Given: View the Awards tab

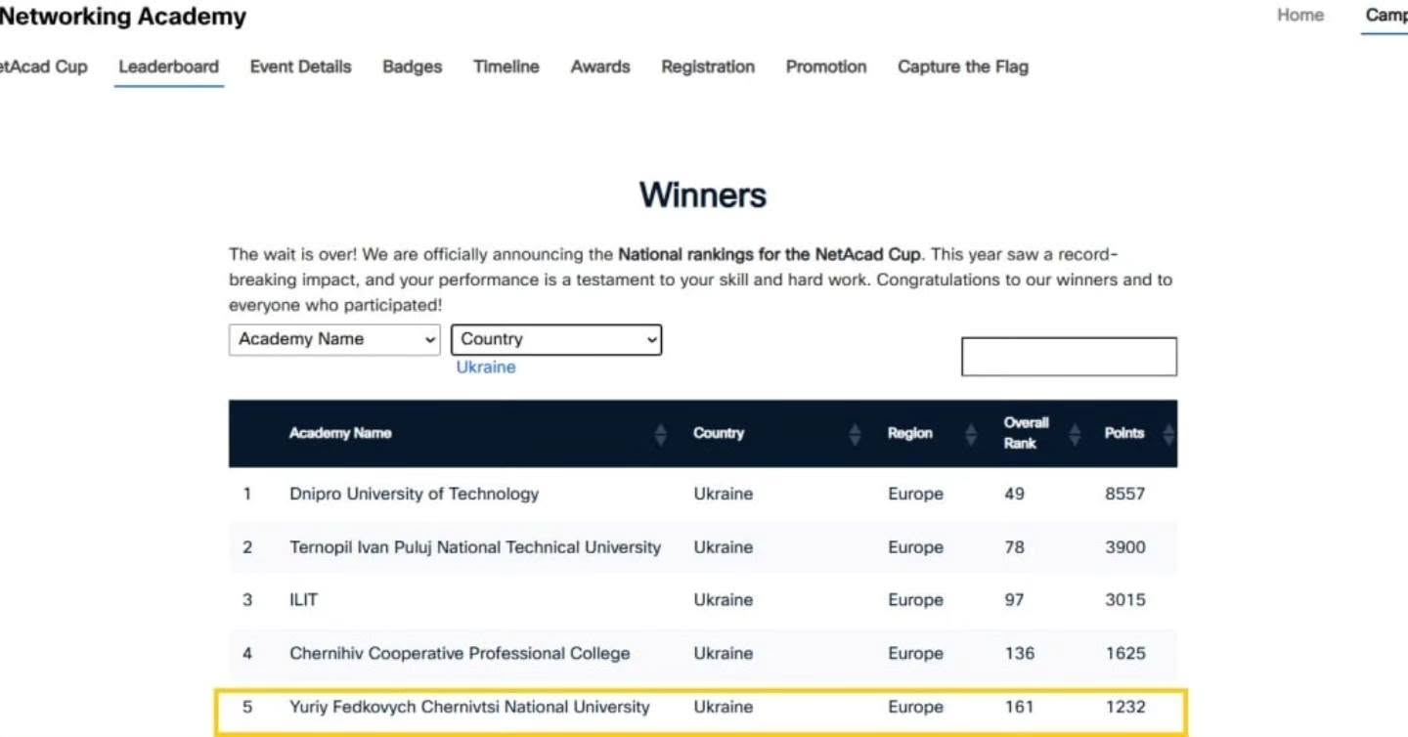Looking at the screenshot, I should [x=600, y=66].
